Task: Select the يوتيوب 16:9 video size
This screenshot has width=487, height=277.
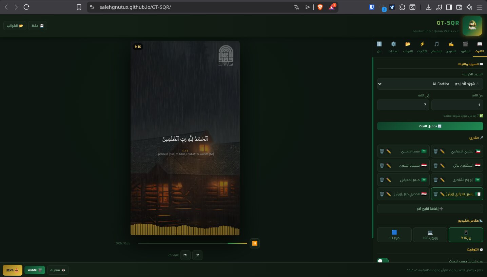Action: pyautogui.click(x=430, y=235)
